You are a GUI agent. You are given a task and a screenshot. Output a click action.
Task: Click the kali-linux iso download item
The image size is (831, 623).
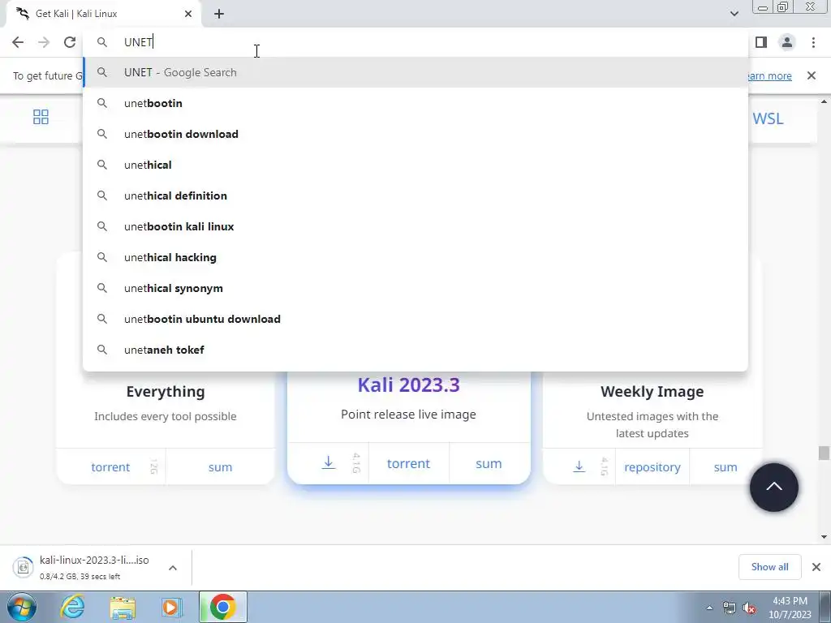[x=82, y=567]
